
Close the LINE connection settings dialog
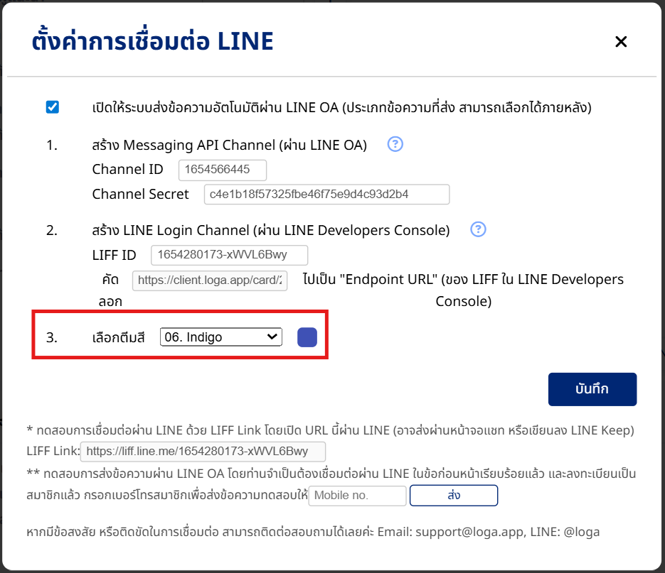[621, 41]
